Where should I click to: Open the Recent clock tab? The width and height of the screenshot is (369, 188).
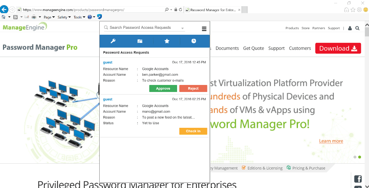tap(193, 41)
